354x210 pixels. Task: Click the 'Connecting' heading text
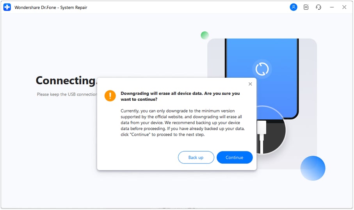(x=66, y=81)
